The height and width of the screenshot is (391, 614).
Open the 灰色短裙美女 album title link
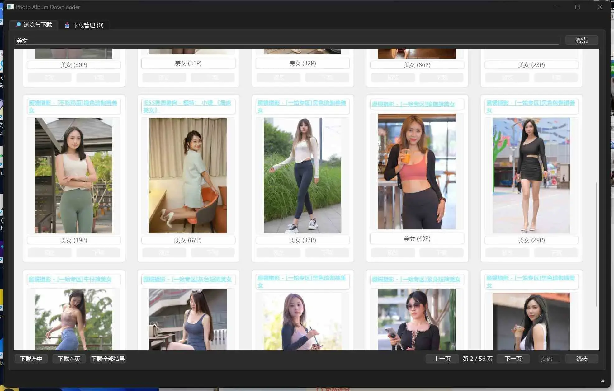(x=188, y=280)
